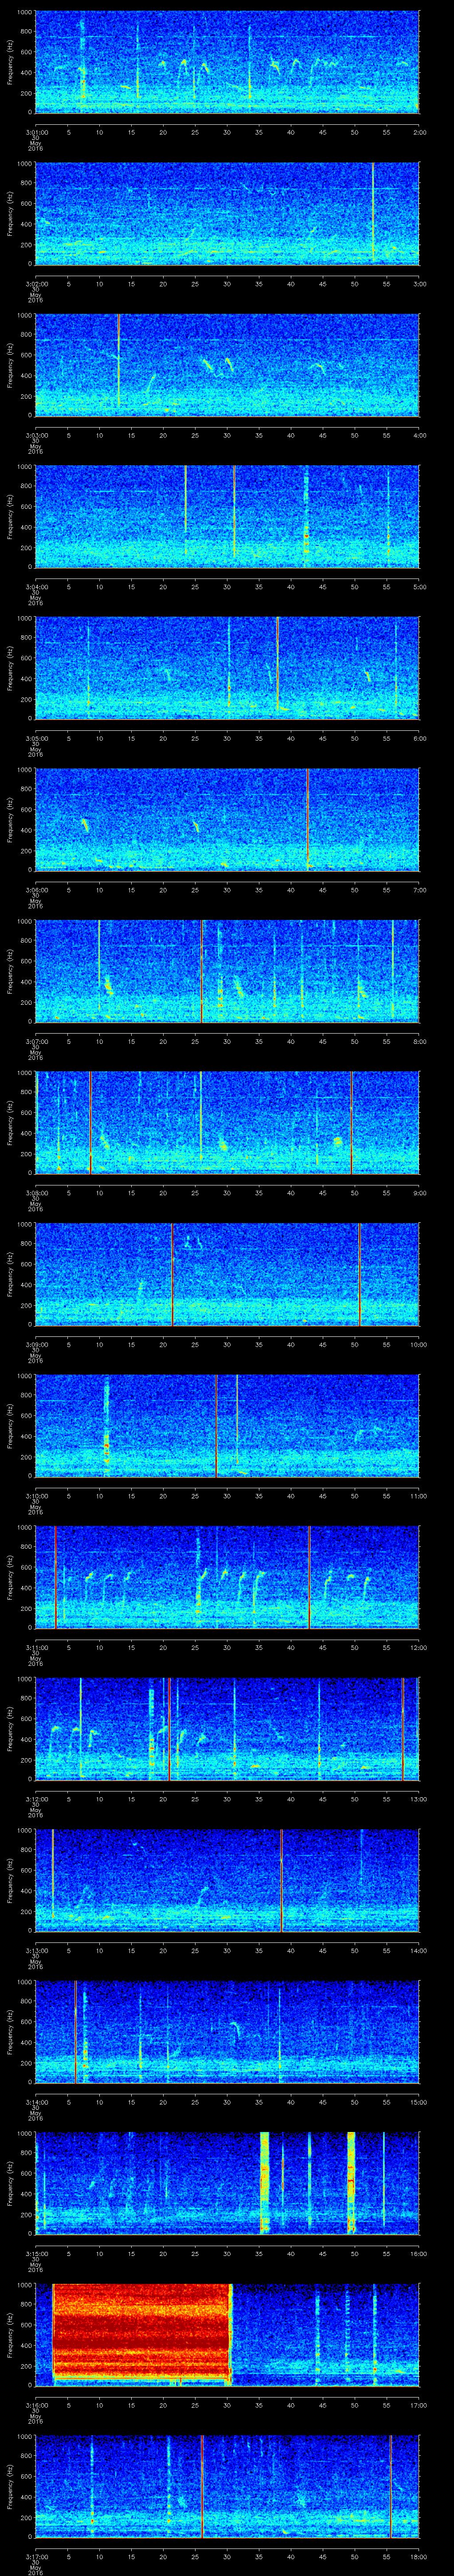The width and height of the screenshot is (454, 2576).
Task: Click "Frequency (Hz)" label of the 3:01:00 panel
Action: tap(10, 62)
